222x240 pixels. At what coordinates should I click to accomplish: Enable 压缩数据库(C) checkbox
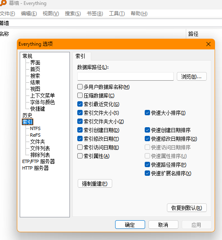point(80,96)
